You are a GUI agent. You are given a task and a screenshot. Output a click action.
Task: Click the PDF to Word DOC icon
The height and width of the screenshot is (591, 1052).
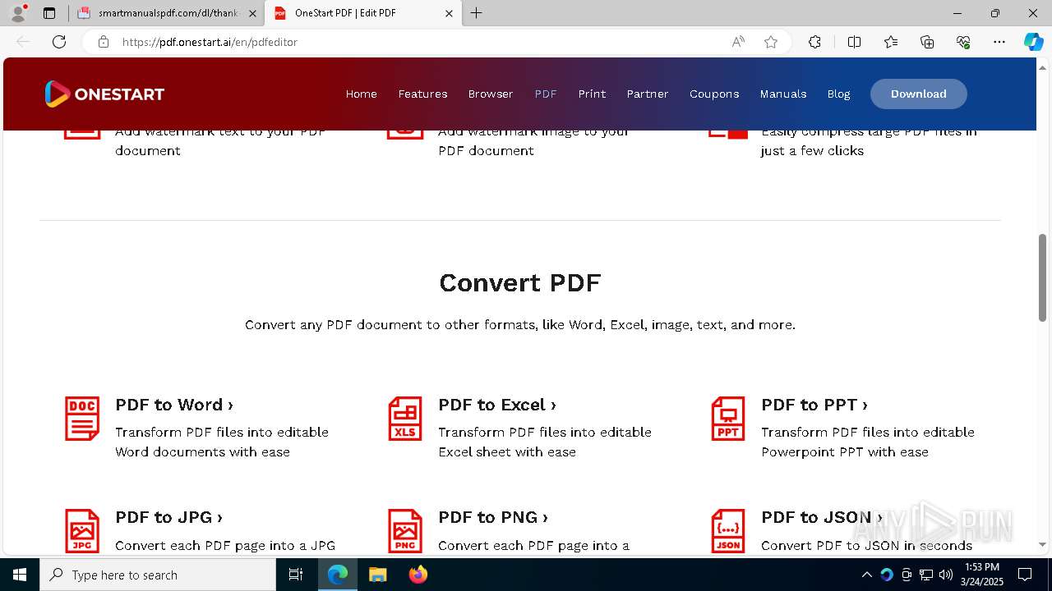click(82, 419)
